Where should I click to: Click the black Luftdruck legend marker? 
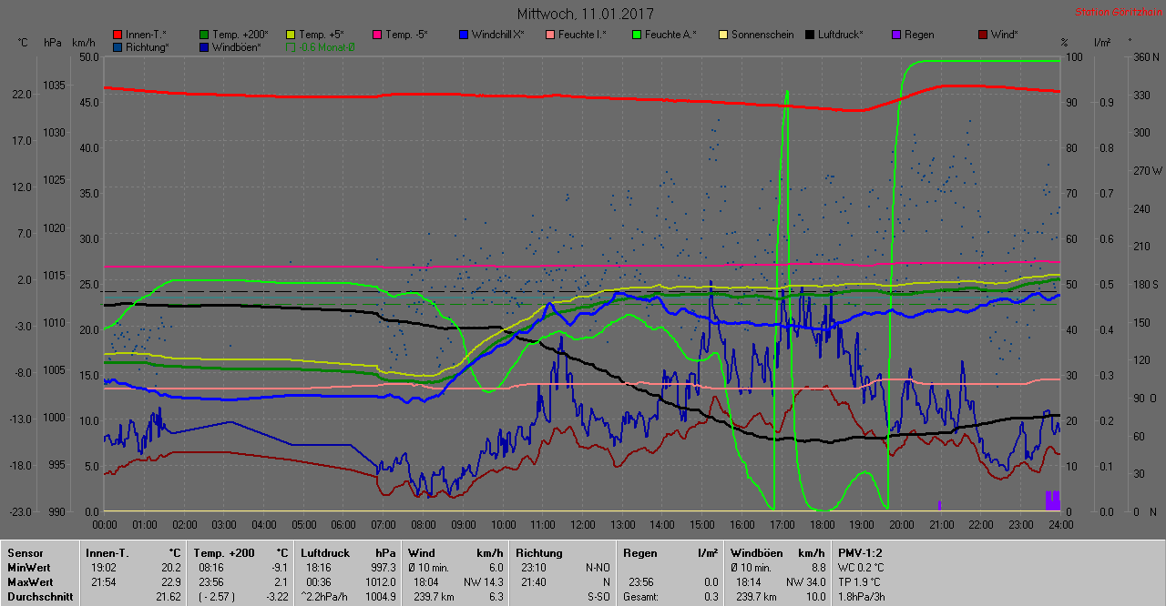pyautogui.click(x=810, y=35)
